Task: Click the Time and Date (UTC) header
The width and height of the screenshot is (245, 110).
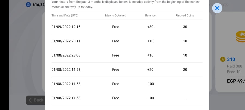Action: [x=65, y=15]
